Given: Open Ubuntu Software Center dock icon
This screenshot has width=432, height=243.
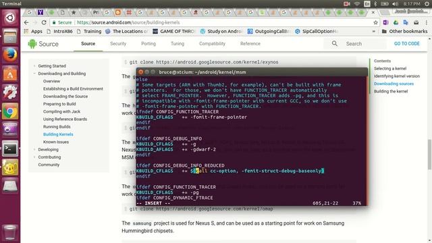Looking at the screenshot, I should click(10, 74).
